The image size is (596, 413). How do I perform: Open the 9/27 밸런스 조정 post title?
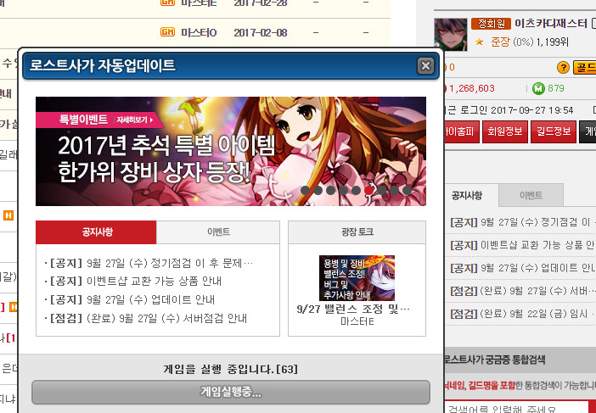pos(356,310)
